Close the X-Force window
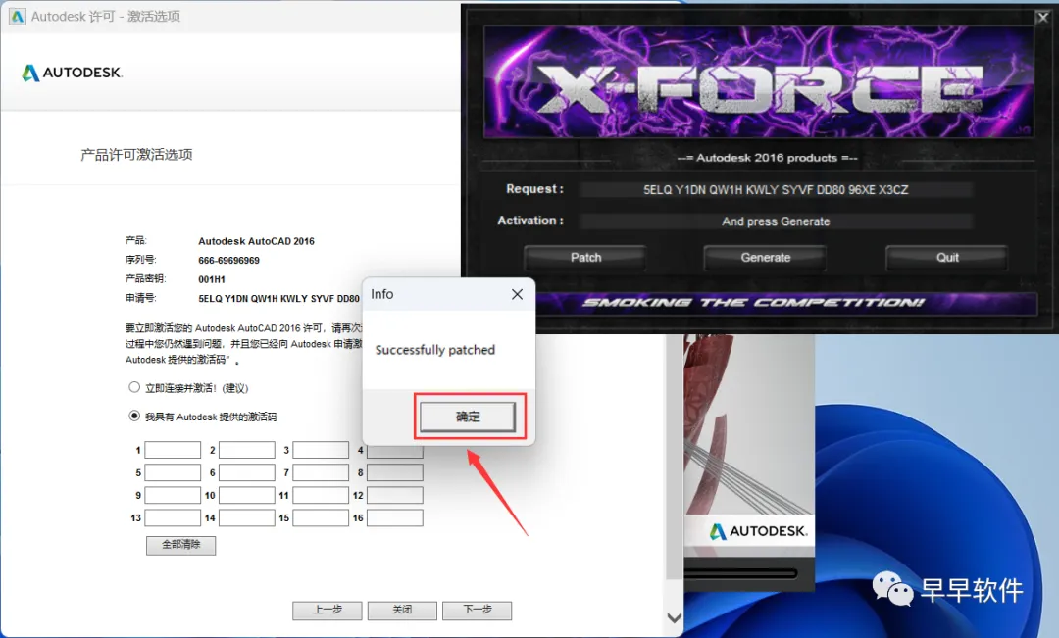This screenshot has height=638, width=1059. [1042, 18]
